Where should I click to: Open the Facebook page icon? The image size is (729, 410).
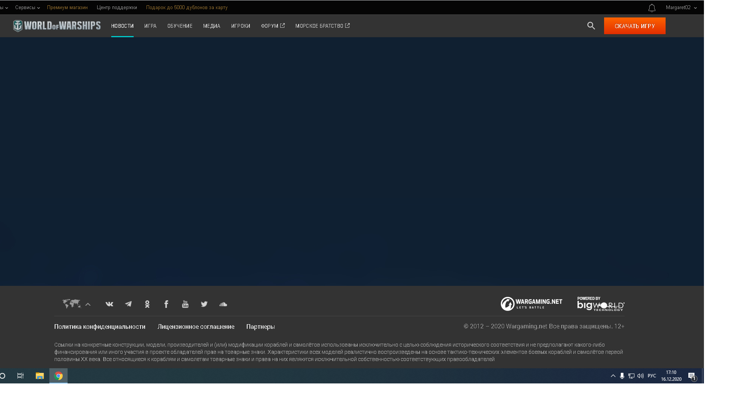(x=166, y=304)
